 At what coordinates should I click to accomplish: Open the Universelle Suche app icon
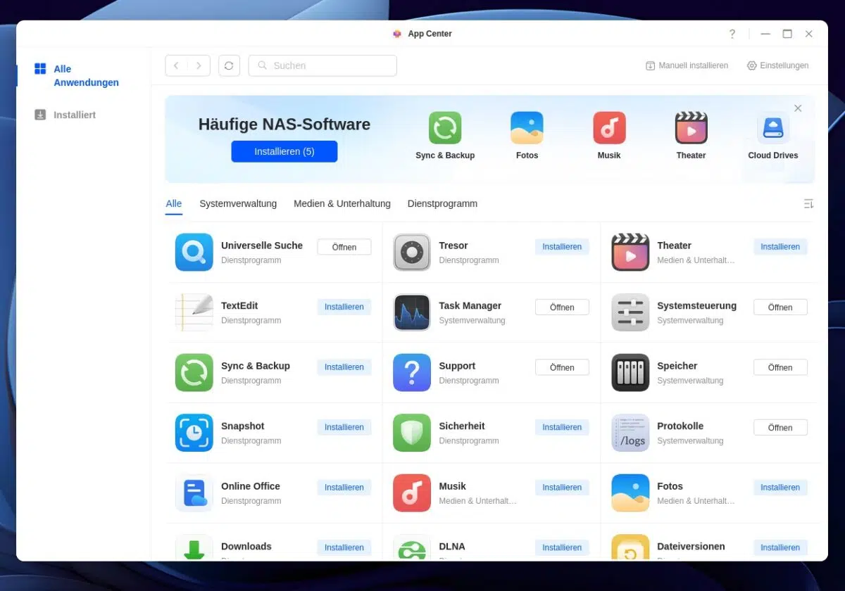click(194, 252)
